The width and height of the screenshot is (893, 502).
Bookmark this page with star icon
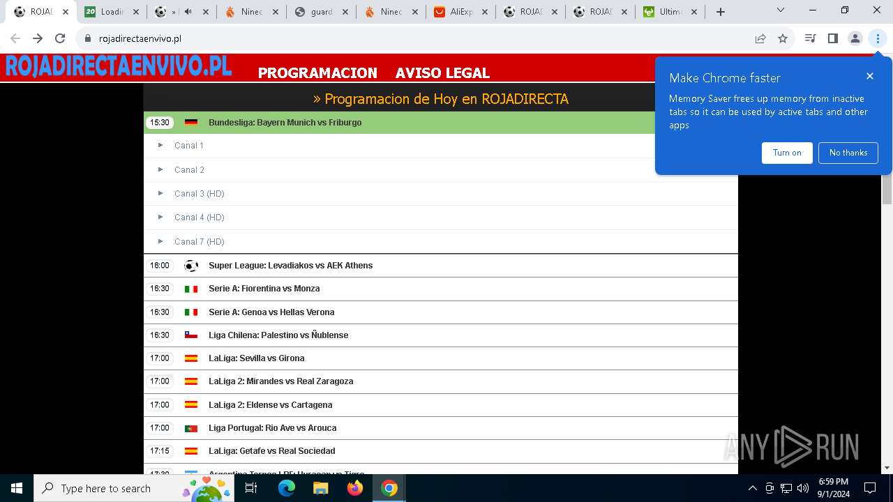[783, 38]
